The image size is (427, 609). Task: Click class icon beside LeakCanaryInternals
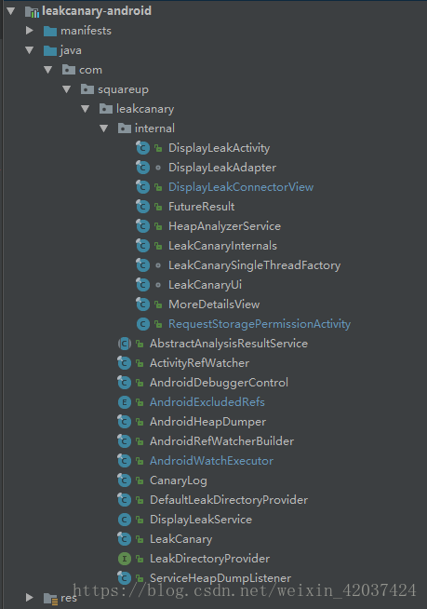pos(143,246)
